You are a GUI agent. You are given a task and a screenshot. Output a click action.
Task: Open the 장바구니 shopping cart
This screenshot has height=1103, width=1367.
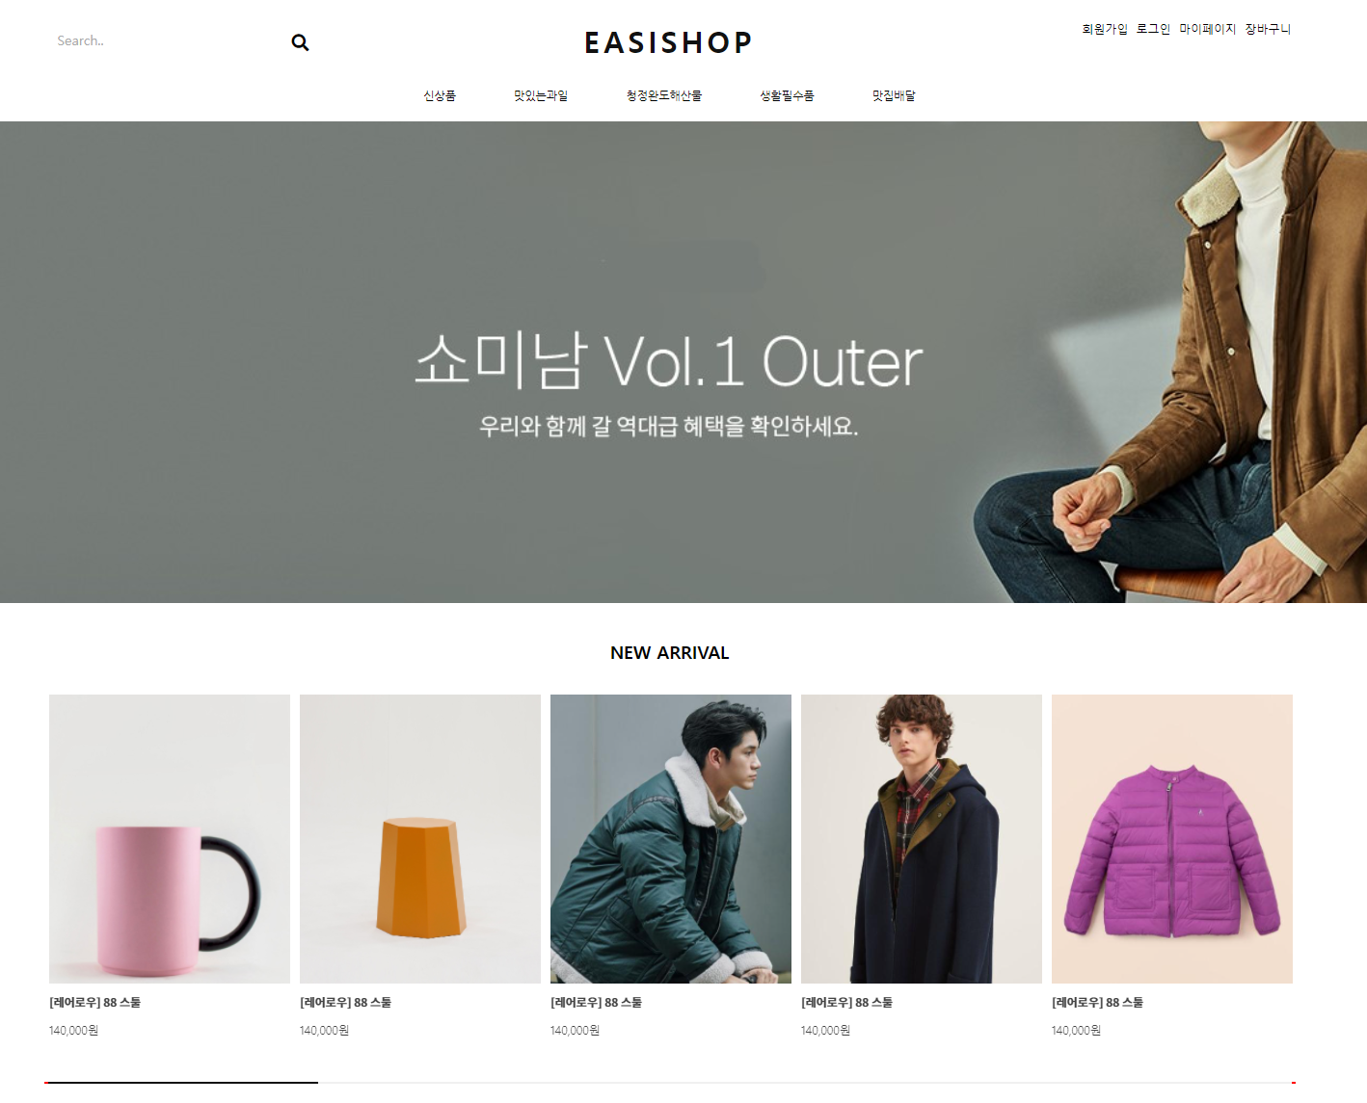pyautogui.click(x=1268, y=29)
